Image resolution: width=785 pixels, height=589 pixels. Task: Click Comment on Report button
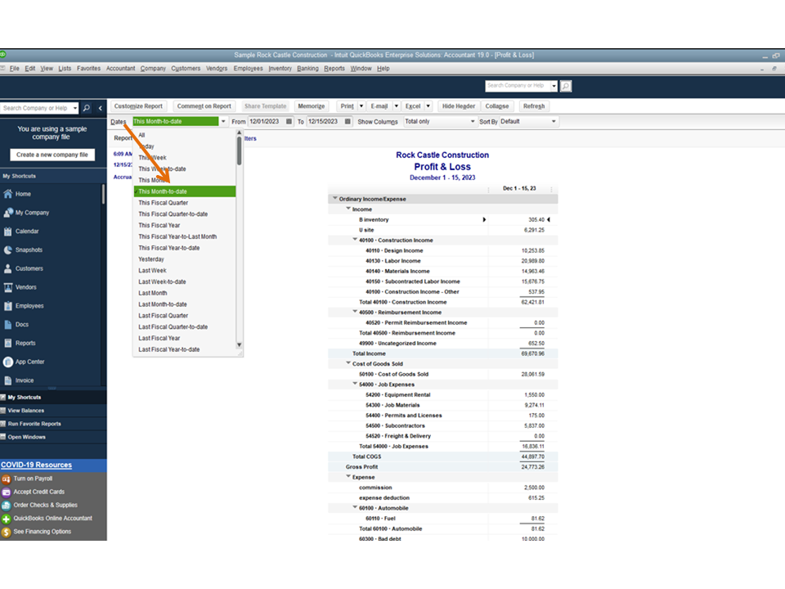coord(204,106)
